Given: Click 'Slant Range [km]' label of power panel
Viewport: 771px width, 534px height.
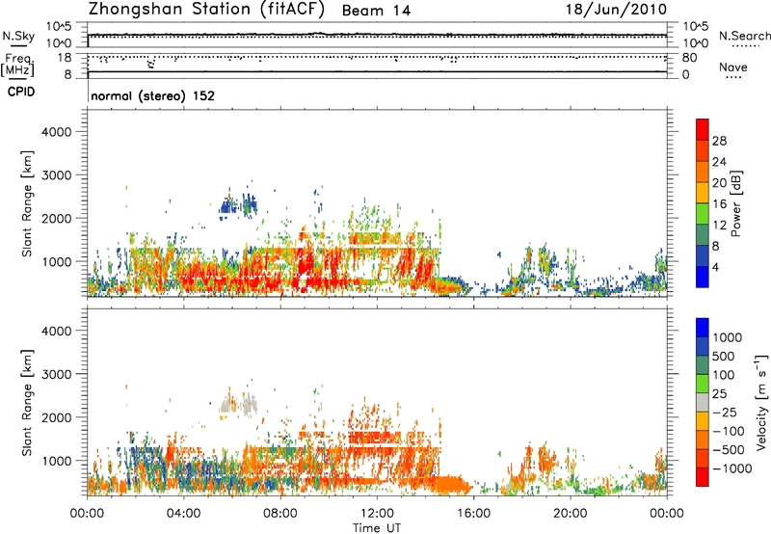Looking at the screenshot, I should pyautogui.click(x=27, y=203).
